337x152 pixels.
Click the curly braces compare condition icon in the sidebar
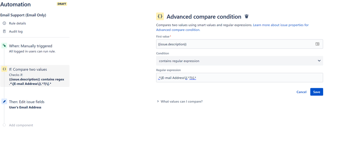(x=4, y=69)
